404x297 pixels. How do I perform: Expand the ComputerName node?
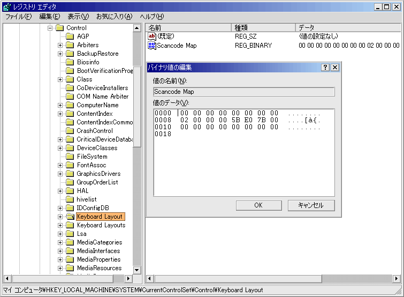point(60,105)
